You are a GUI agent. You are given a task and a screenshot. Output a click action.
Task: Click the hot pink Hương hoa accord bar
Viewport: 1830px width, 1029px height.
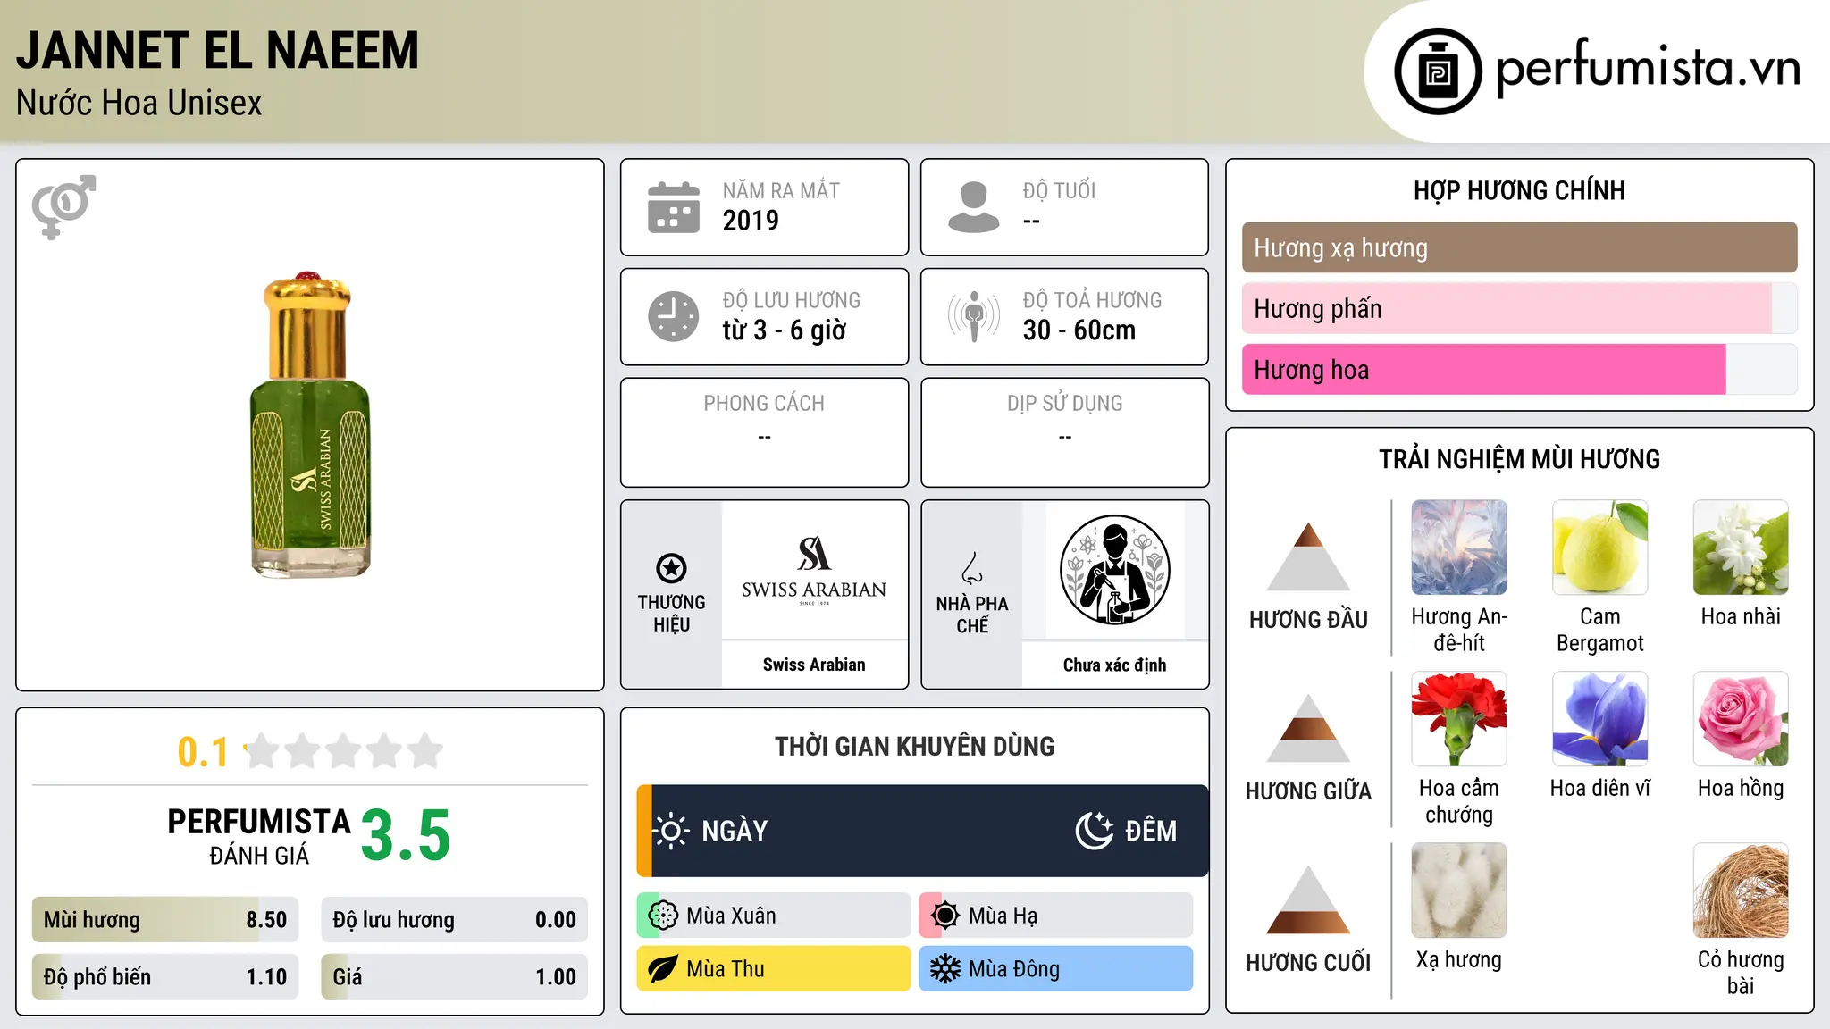click(x=1519, y=369)
